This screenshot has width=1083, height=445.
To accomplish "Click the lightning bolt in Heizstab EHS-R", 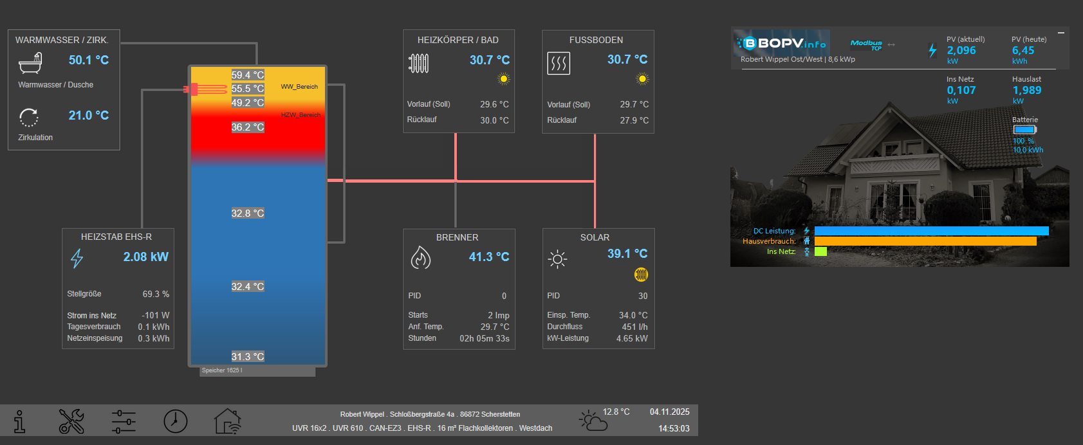I will coord(77,259).
